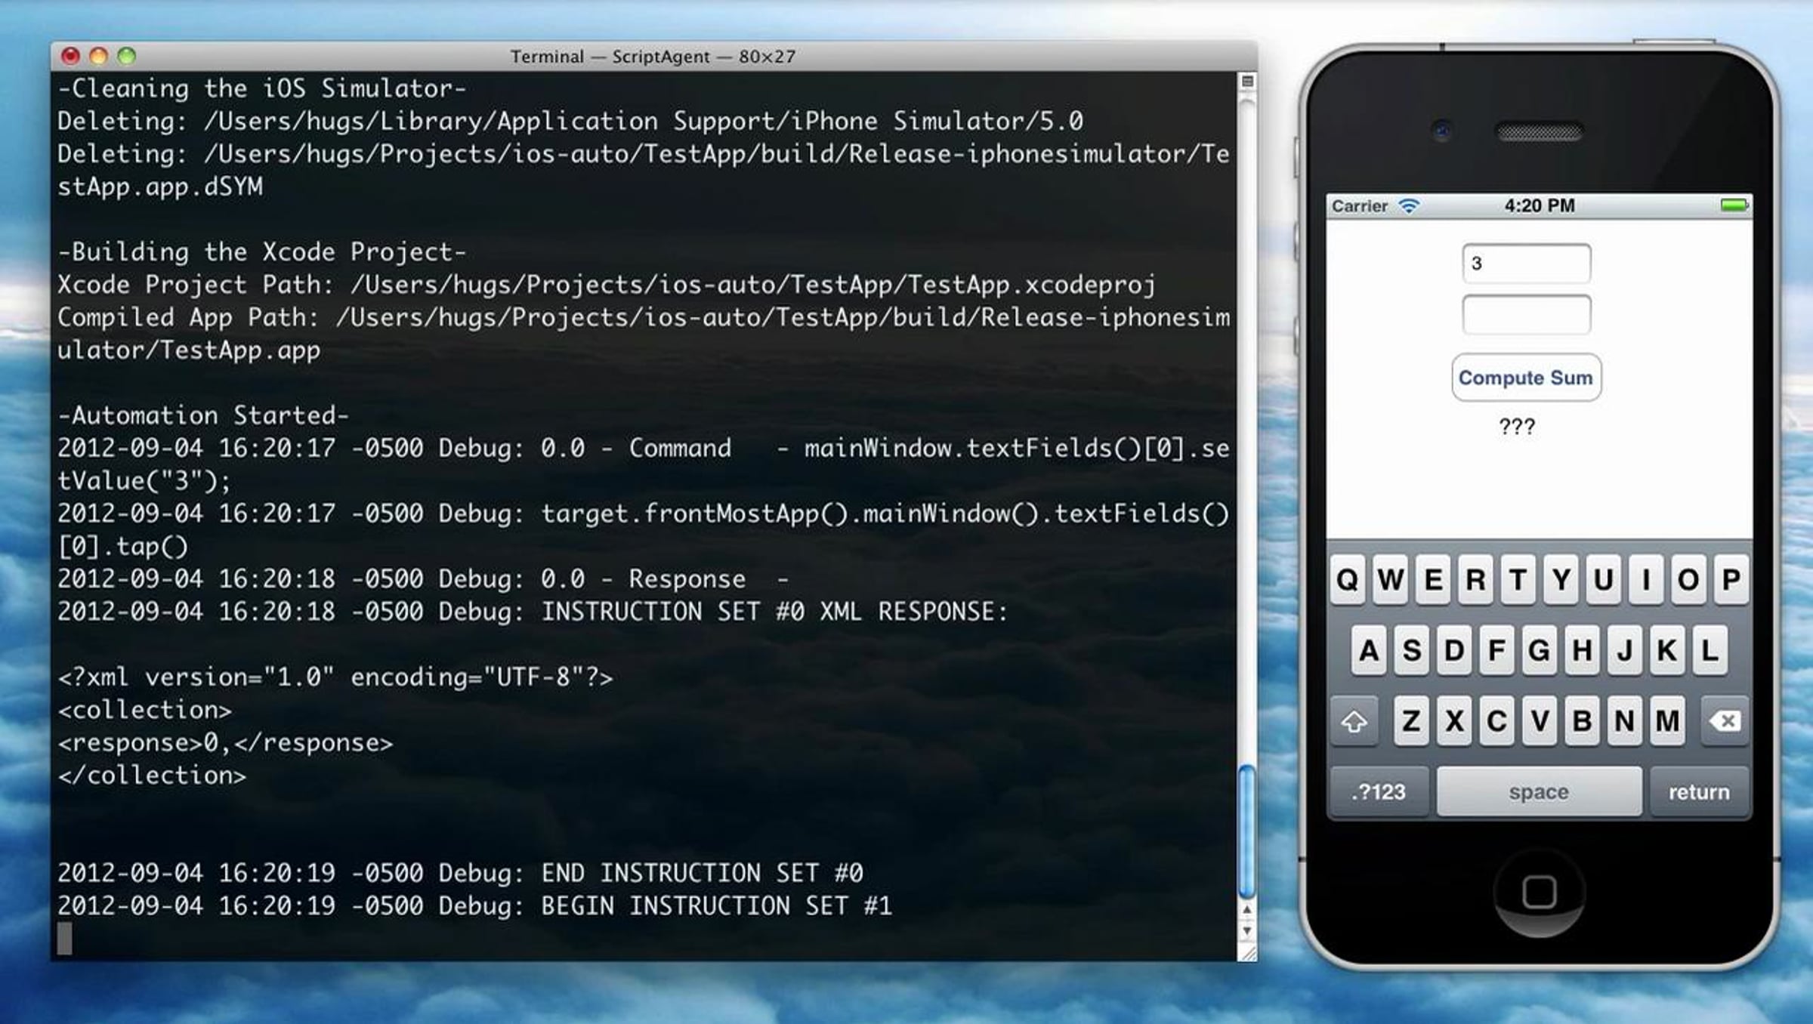Tap the ??? result label
Screen dimensions: 1813x1024
click(x=1517, y=427)
